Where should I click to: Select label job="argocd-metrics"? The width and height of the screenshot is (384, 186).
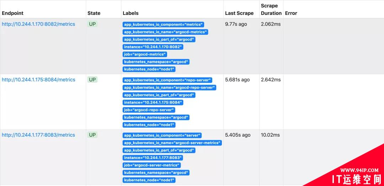[145, 54]
